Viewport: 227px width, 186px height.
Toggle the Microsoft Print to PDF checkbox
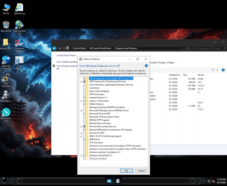coord(84,114)
